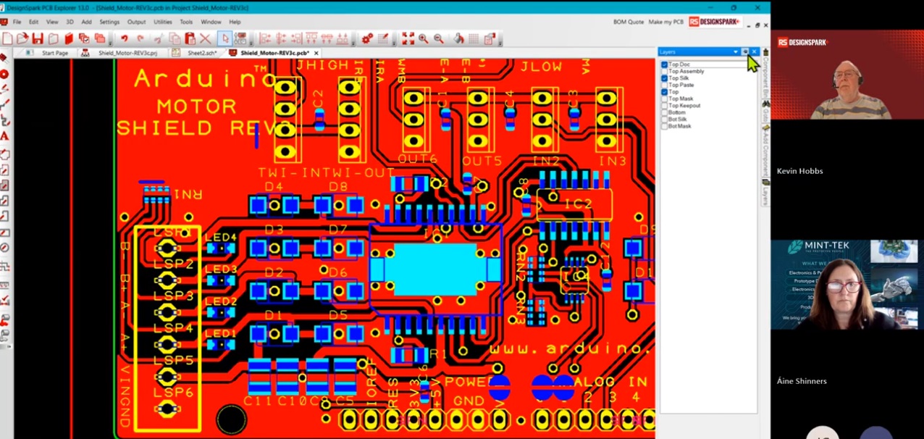
Task: Select the red pad circle tool in left toolbar
Action: click(4, 74)
